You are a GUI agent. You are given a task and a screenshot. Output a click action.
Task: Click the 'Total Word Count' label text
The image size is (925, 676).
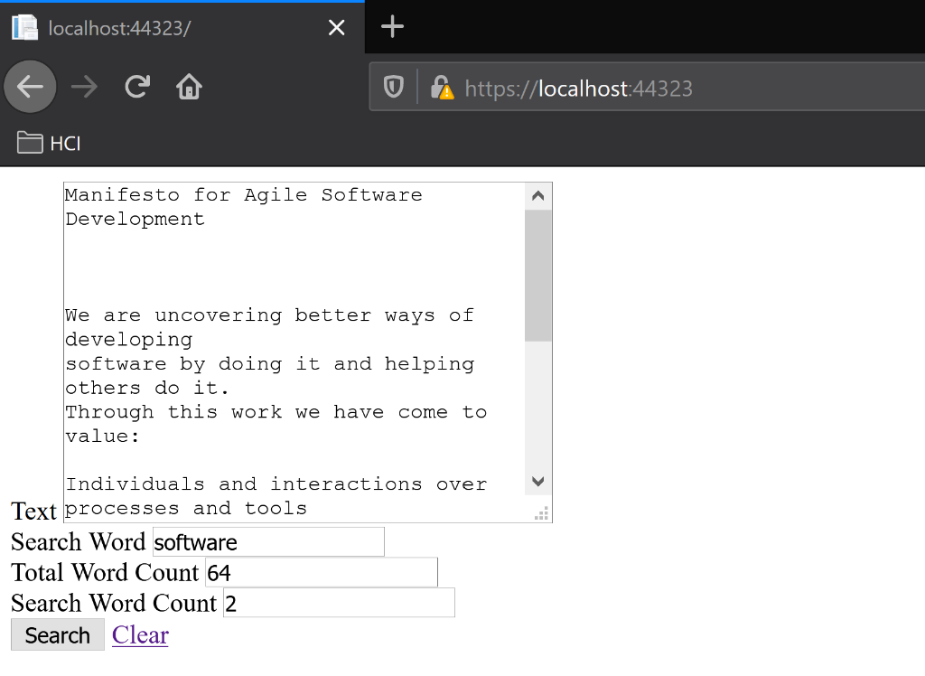[x=105, y=573]
